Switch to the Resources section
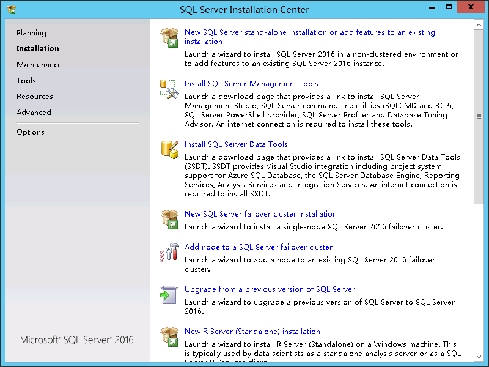Viewport: 489px width, 367px height. [35, 97]
